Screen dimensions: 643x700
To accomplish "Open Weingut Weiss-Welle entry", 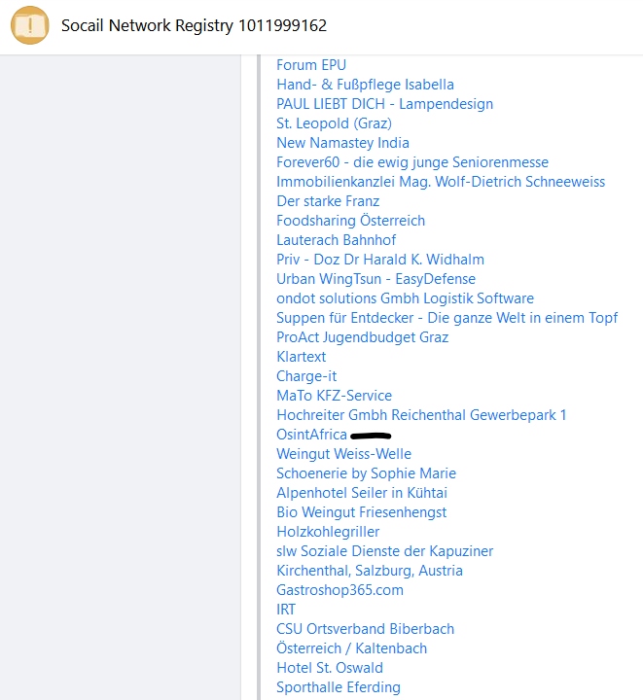I will tap(343, 454).
